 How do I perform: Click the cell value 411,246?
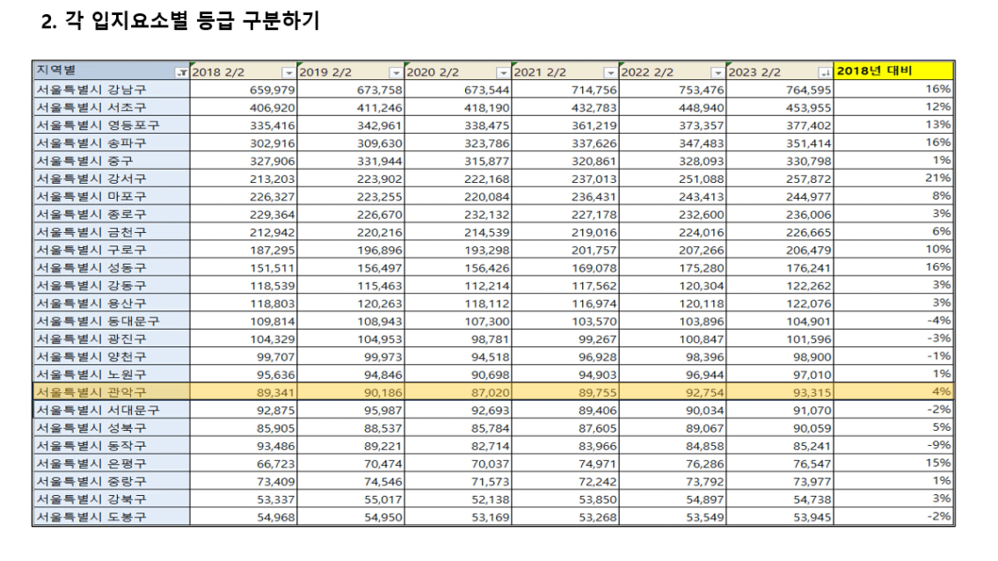pyautogui.click(x=380, y=107)
